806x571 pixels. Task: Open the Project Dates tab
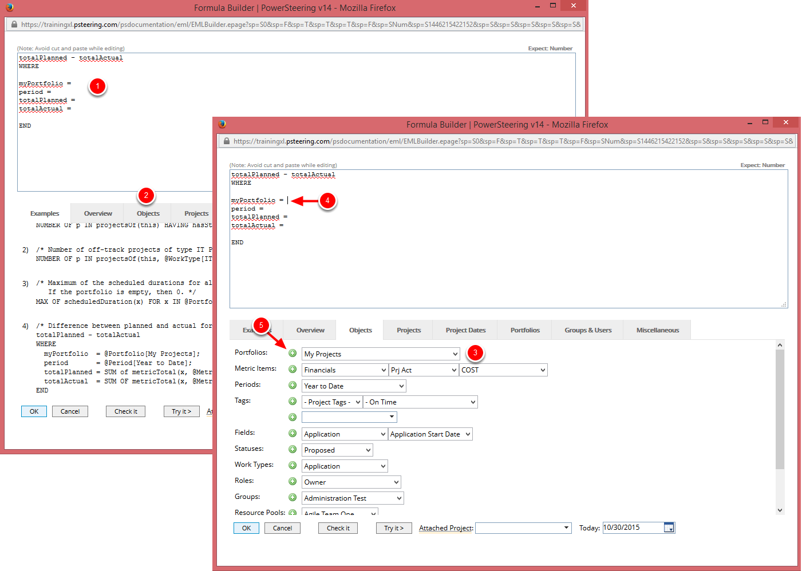(x=465, y=330)
